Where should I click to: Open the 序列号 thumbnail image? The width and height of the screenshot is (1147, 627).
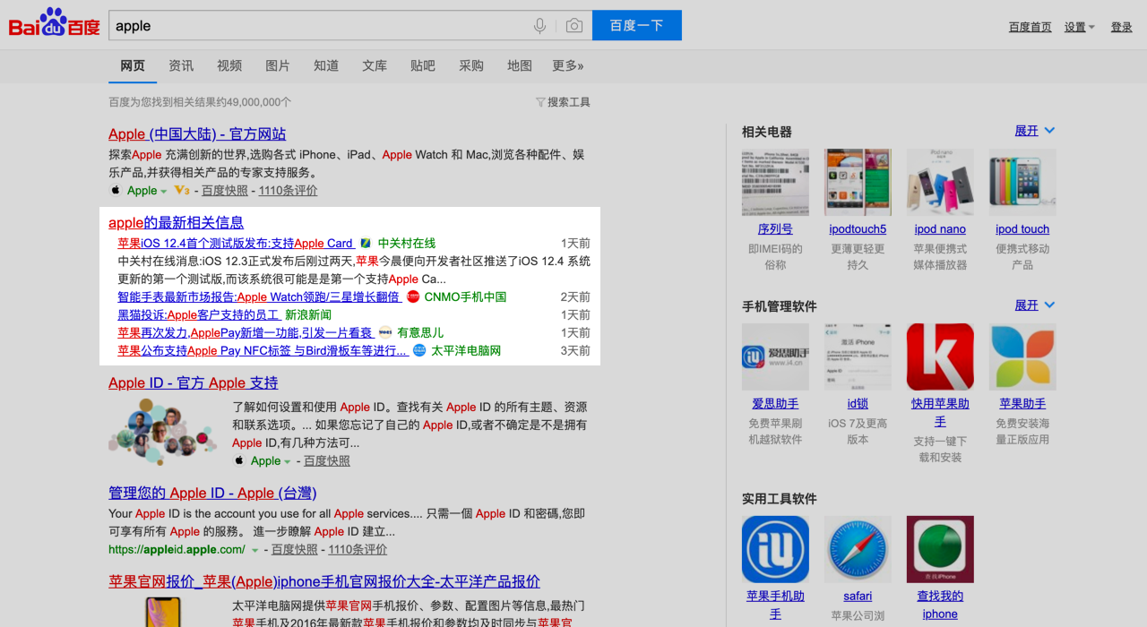click(x=775, y=182)
